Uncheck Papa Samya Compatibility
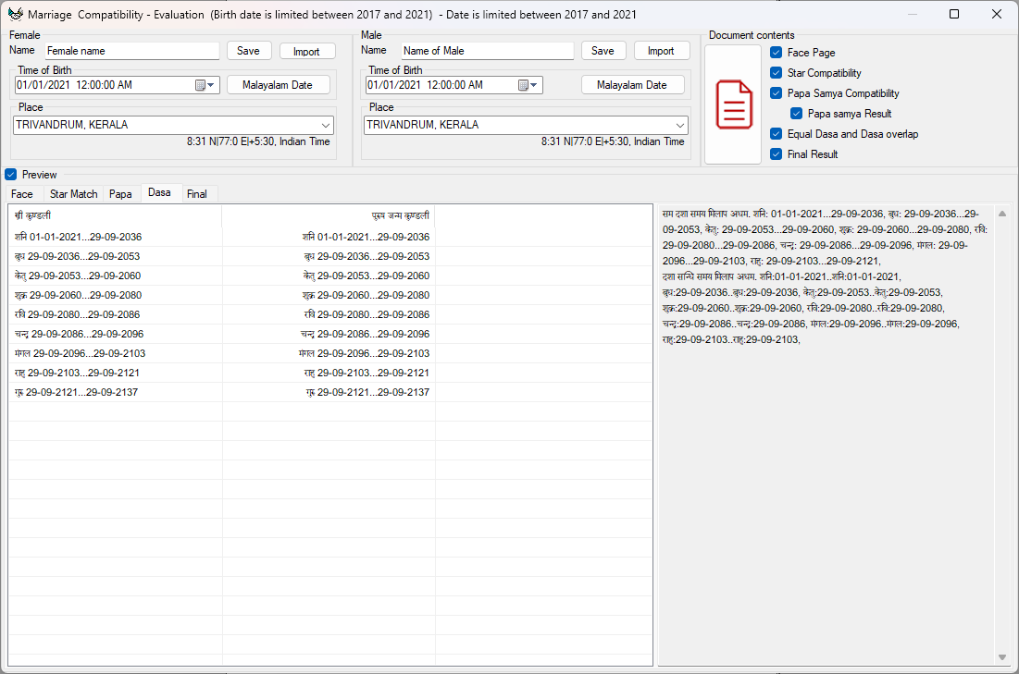The width and height of the screenshot is (1019, 674). [x=776, y=92]
